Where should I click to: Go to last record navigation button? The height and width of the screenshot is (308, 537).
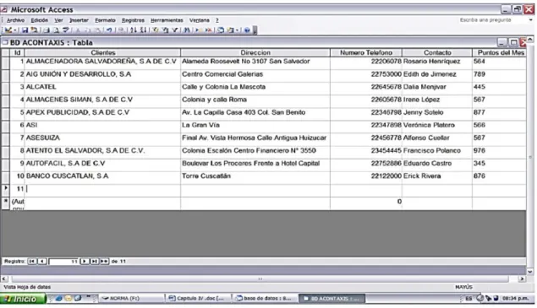(94, 262)
